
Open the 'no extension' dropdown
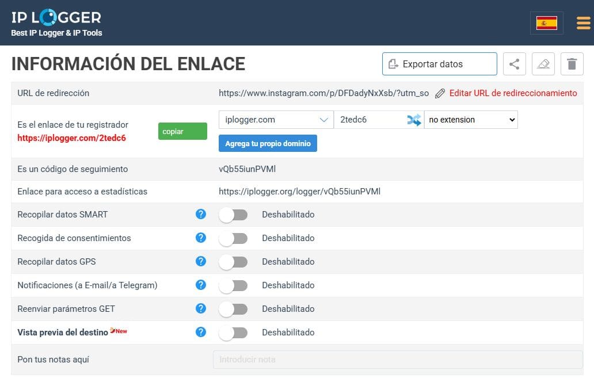(471, 120)
